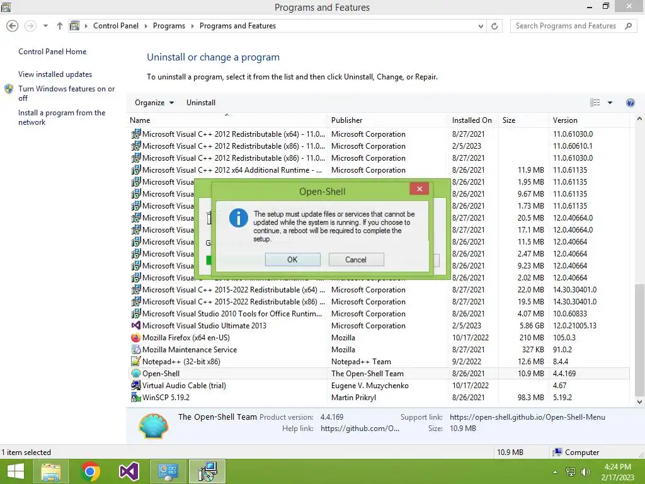Click the open-shell.github.io support link
Screen dimensions: 645x484
coord(527,417)
